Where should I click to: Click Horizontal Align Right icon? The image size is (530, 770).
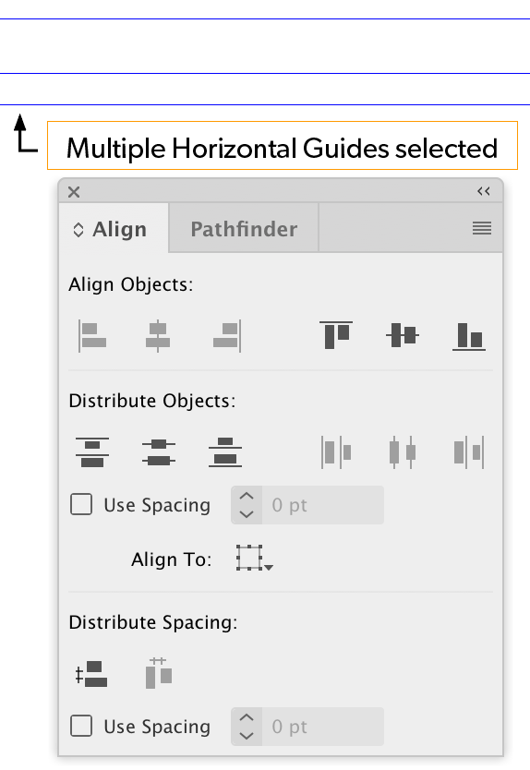pos(227,336)
